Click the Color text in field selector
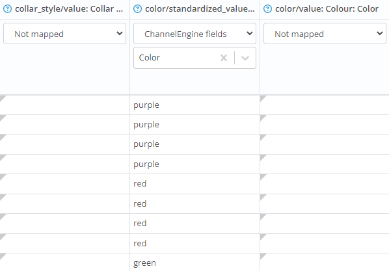 tap(150, 58)
